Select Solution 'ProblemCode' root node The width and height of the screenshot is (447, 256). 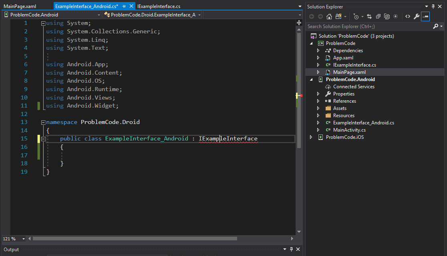coord(356,36)
